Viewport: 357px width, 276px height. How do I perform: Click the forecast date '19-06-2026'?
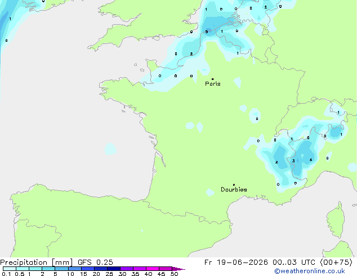pyautogui.click(x=242, y=262)
